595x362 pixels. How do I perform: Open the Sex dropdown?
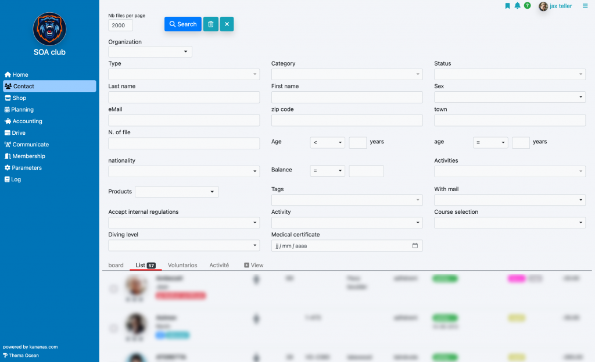[510, 97]
